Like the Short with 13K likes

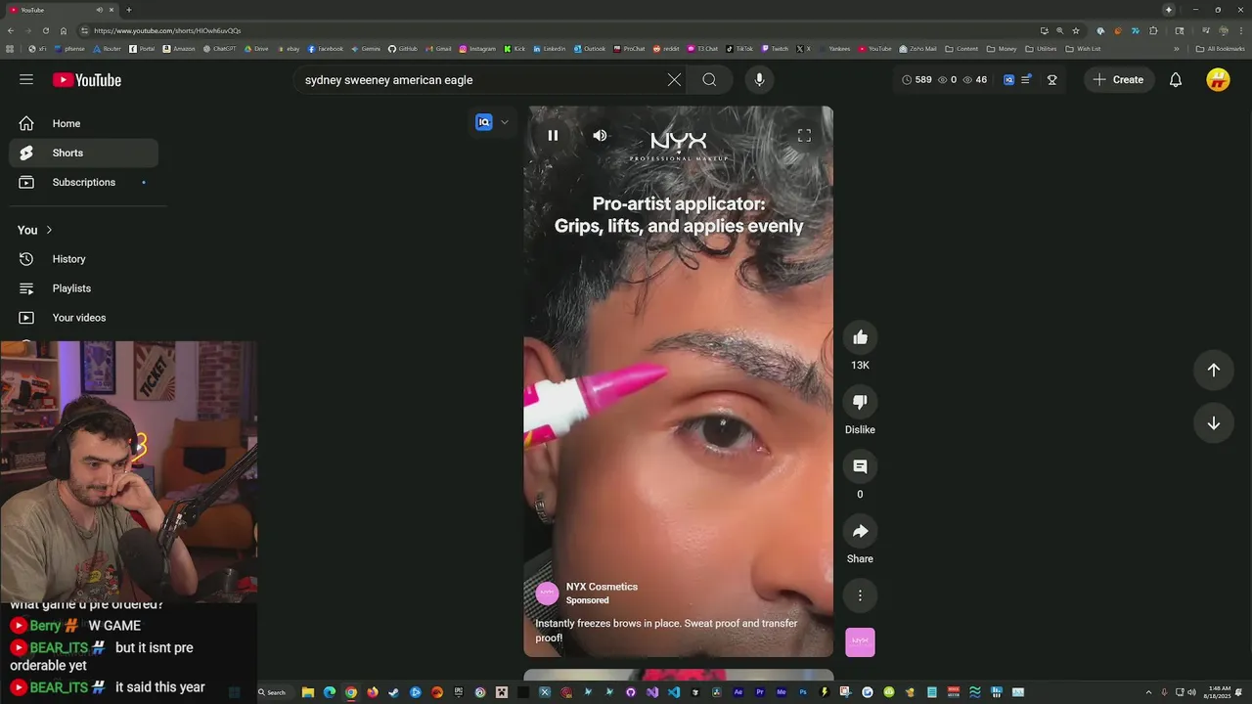point(860,337)
